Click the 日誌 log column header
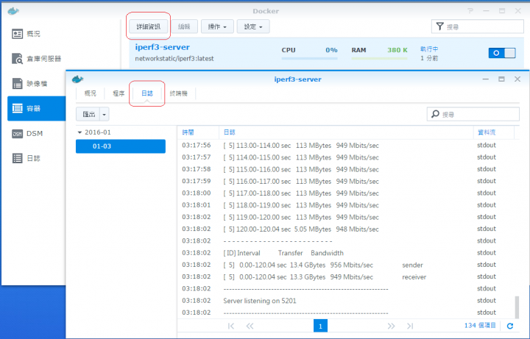530x339 pixels. [x=346, y=132]
